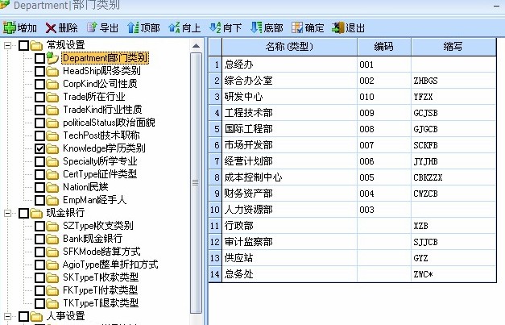The height and width of the screenshot is (325, 505).
Task: Click the 确定 (Confirm) toolbar icon
Action: coord(296,27)
